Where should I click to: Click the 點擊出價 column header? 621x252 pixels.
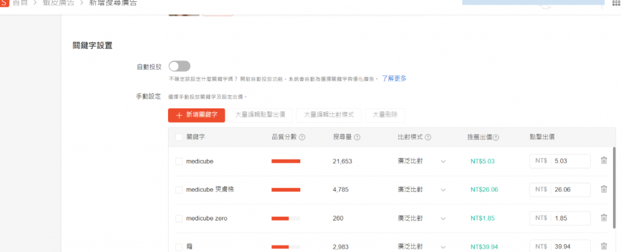(x=542, y=137)
